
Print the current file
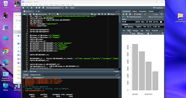(43, 8)
